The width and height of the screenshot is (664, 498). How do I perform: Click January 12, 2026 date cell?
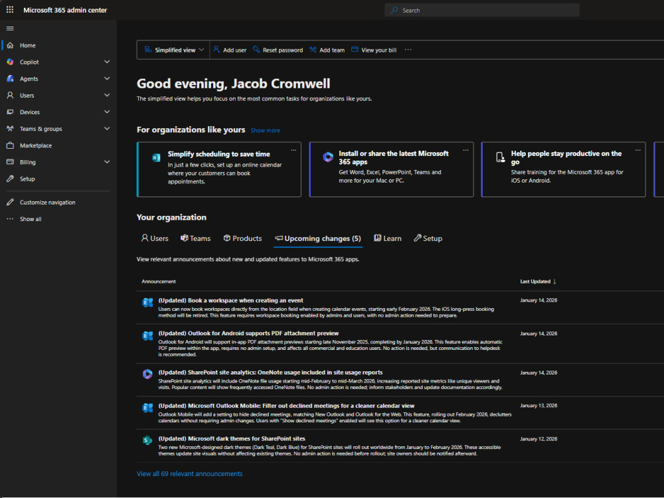point(539,439)
